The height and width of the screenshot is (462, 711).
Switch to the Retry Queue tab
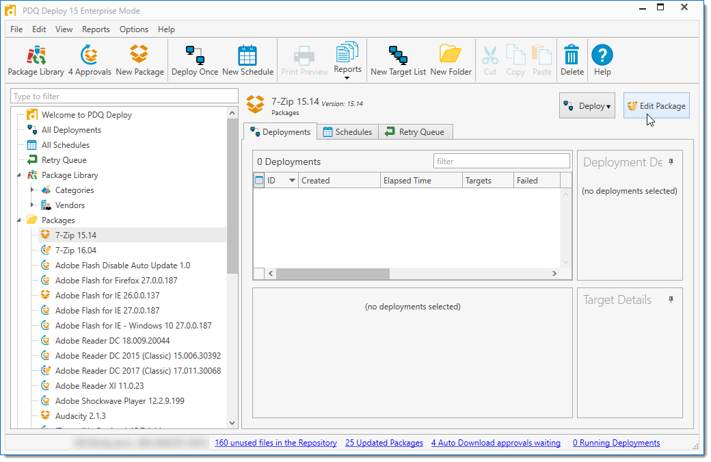415,131
